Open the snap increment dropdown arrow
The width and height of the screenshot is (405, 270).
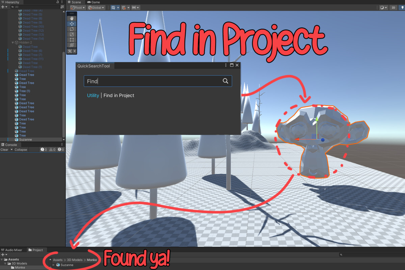[x=129, y=7]
